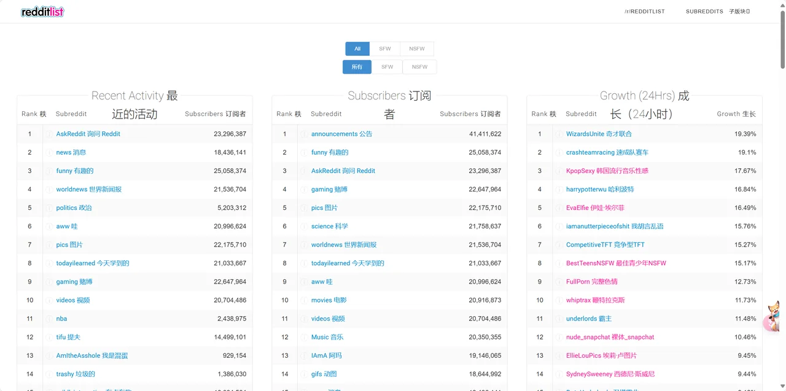Follow the crashteamracing subreddit link
The image size is (786, 391).
[x=607, y=152]
